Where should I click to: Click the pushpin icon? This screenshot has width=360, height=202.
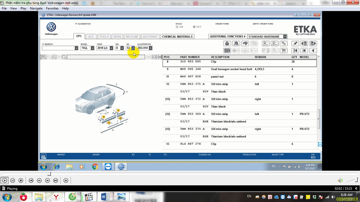point(295,44)
